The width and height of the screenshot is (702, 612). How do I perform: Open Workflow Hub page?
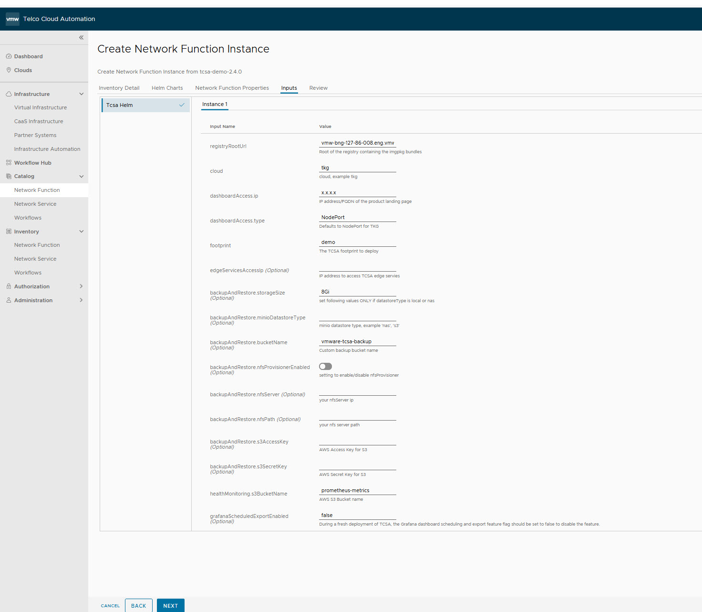coord(33,163)
